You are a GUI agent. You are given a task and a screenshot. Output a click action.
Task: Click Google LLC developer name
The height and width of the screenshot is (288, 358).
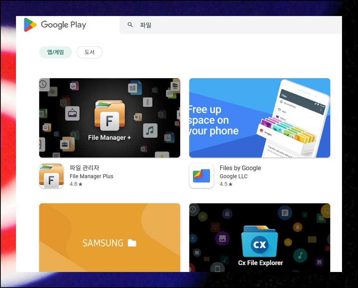tap(233, 176)
